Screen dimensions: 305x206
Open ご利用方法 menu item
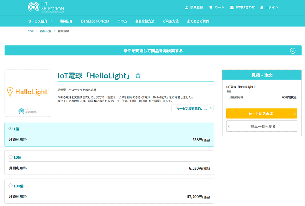(170, 21)
